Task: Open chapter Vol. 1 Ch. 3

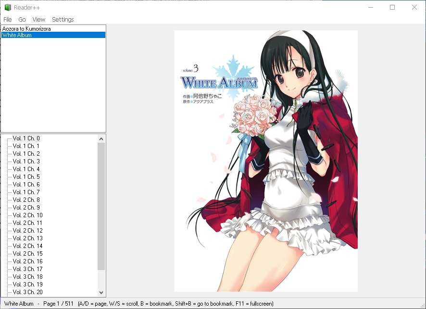Action: pyautogui.click(x=26, y=161)
